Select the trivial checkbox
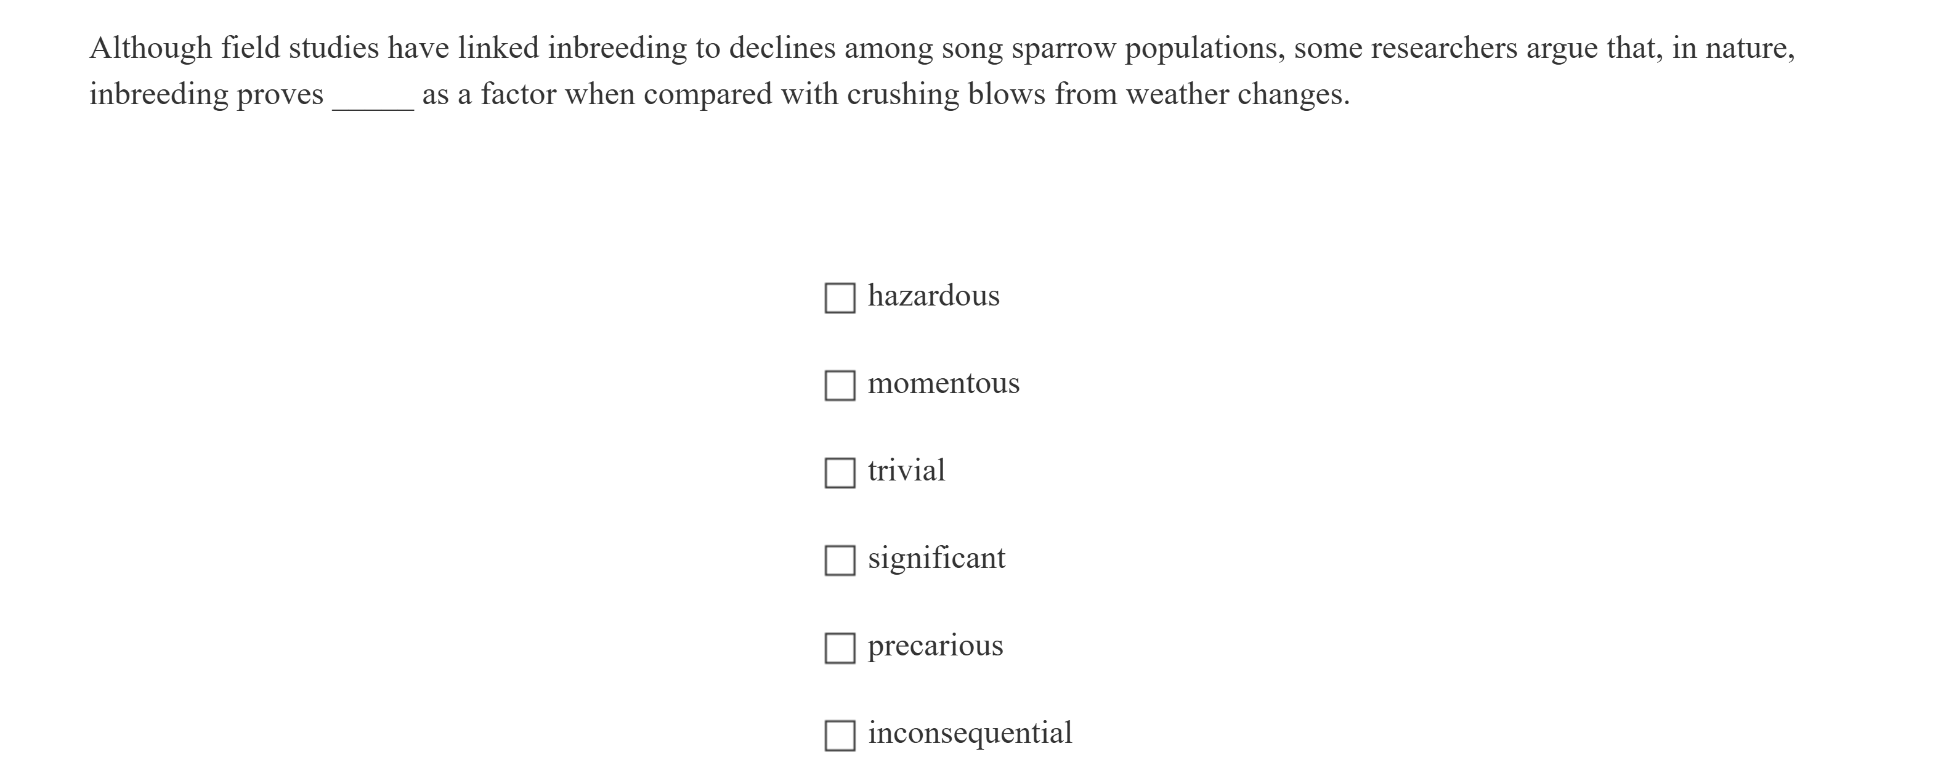The image size is (1938, 770). pyautogui.click(x=840, y=473)
